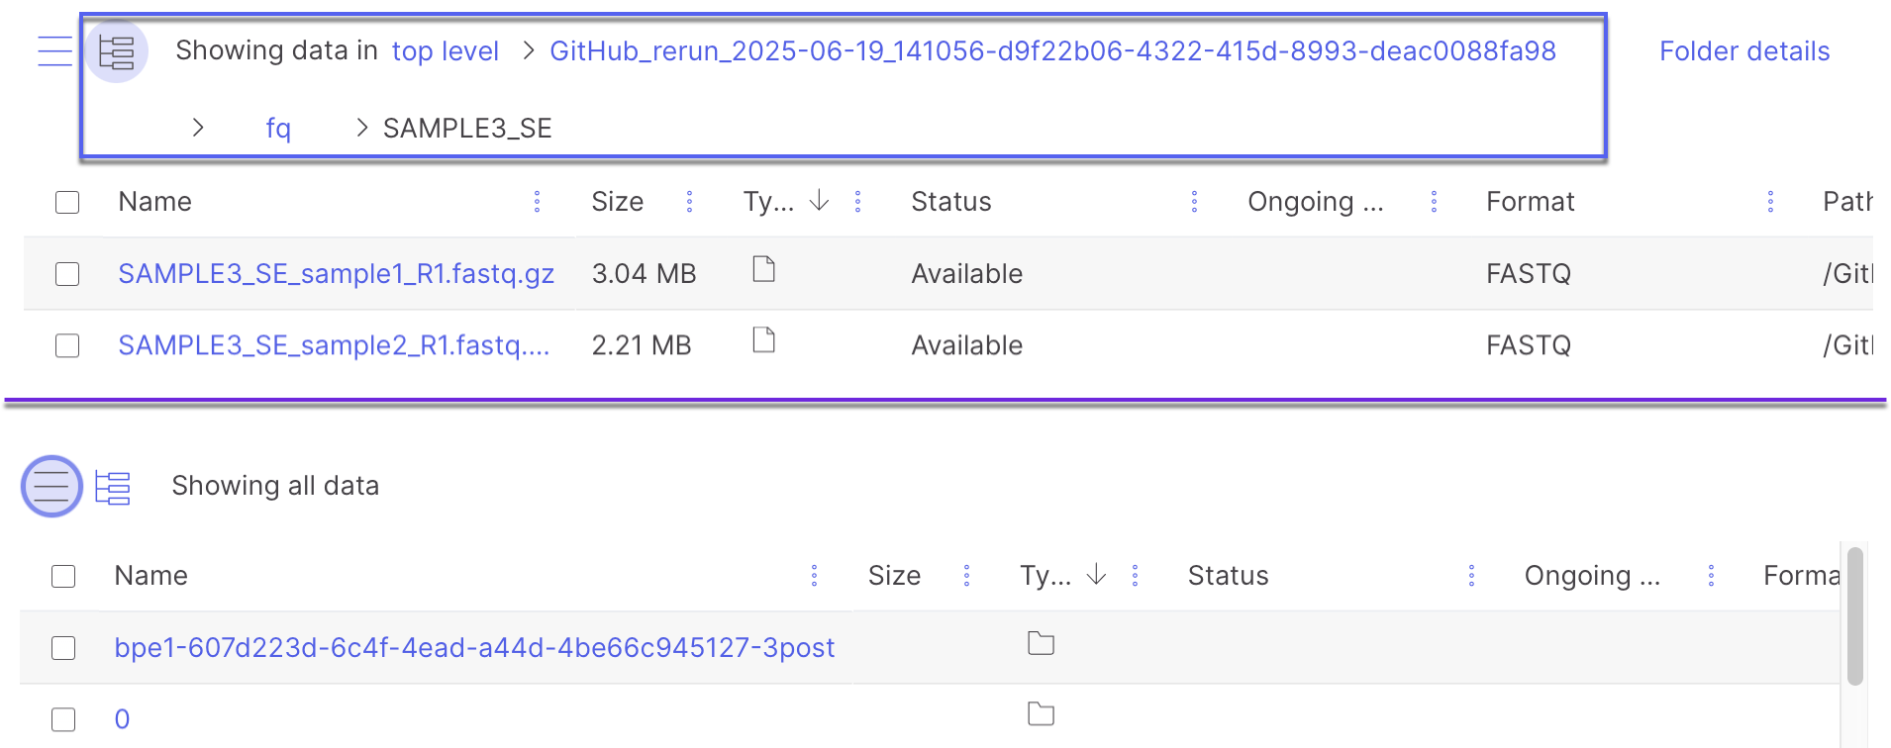Open GitHub_rerun_2025-06-19 breadcrumb folder
Image resolution: width=1891 pixels, height=748 pixels.
coord(1052,51)
